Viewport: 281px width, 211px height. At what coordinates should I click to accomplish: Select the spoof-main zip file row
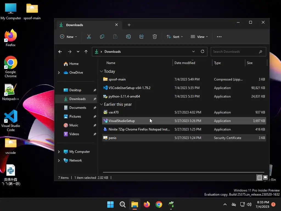tap(184, 79)
